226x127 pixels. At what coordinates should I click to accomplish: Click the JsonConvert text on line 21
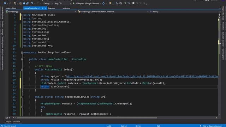pyautogui.click(x=90, y=83)
